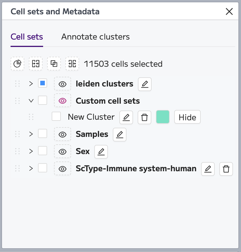Click the intersection of cell sets icon
The width and height of the screenshot is (241, 252).
[x=54, y=64]
